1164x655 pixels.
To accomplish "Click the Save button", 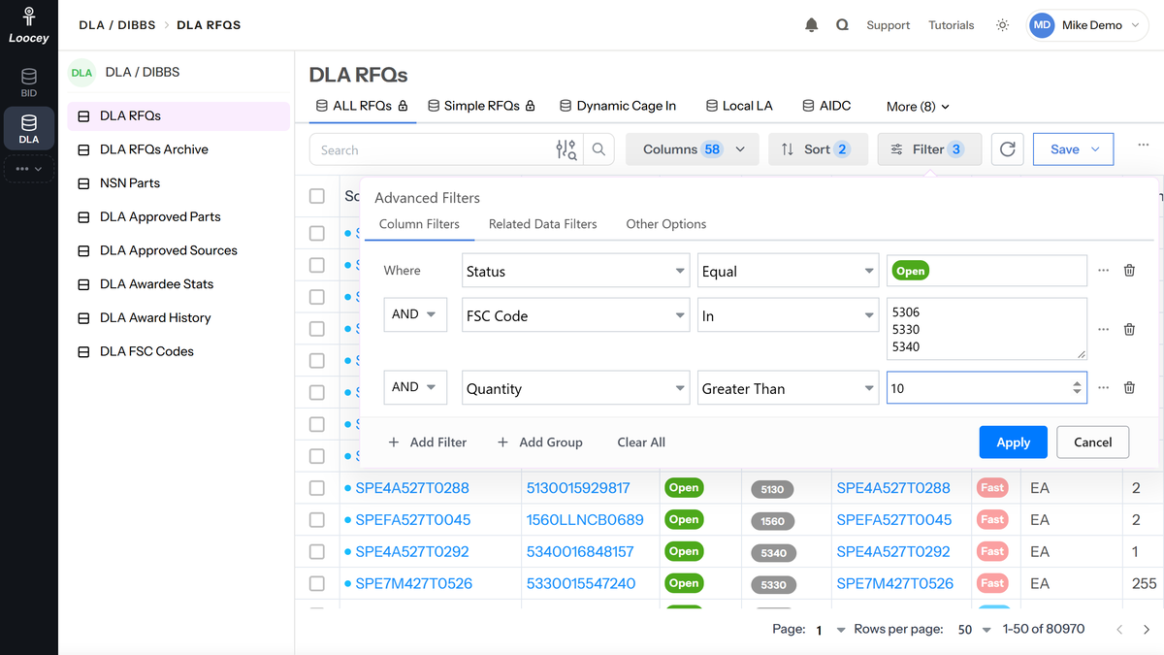I will click(1074, 149).
